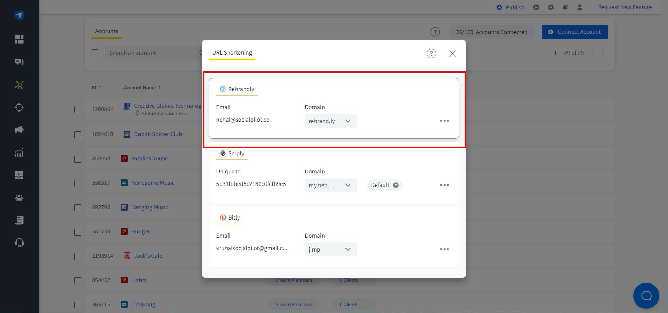The image size is (668, 313).
Task: Go to next page of accounts
Action: (x=603, y=53)
